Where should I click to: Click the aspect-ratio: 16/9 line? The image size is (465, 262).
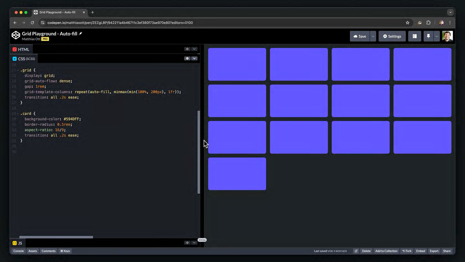[x=45, y=130]
